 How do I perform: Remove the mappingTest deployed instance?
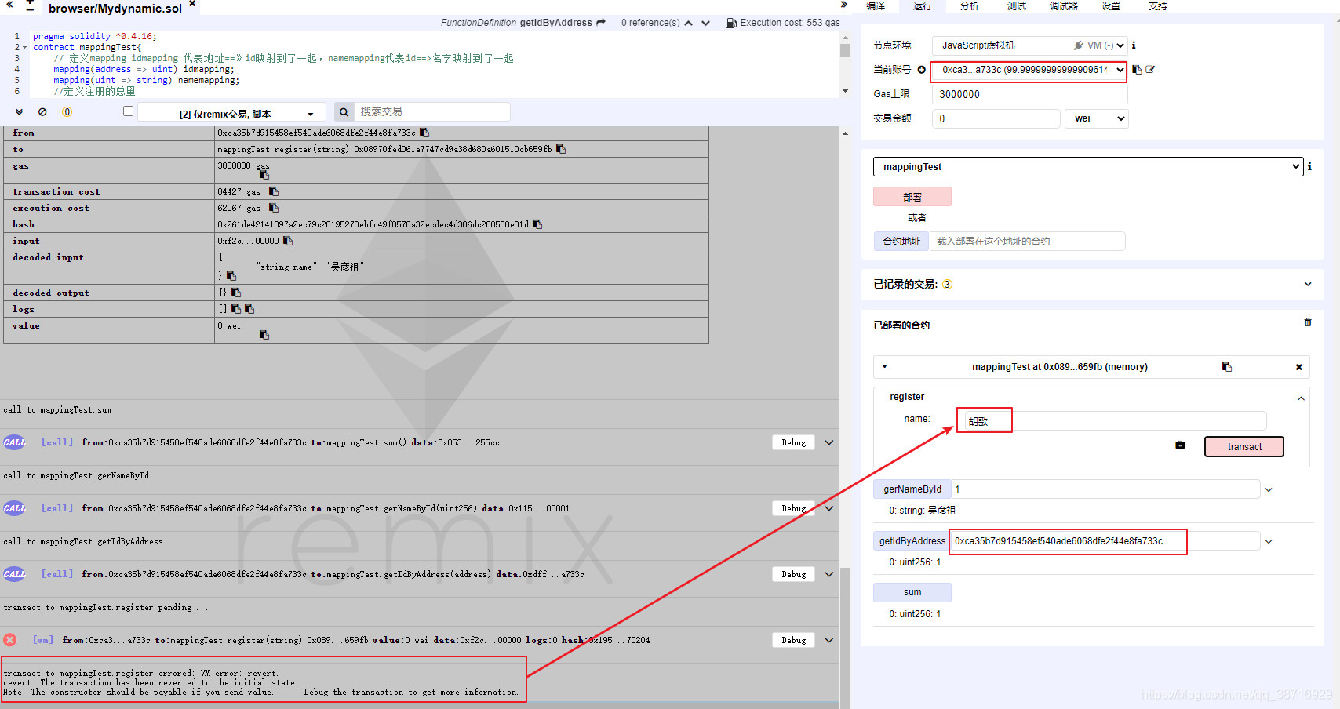pyautogui.click(x=1298, y=367)
